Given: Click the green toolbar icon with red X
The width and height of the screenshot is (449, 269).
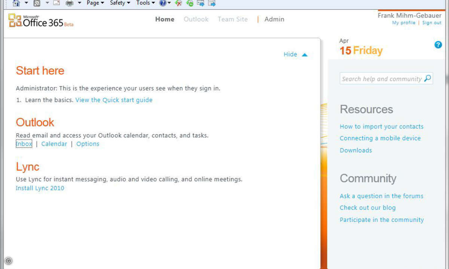Looking at the screenshot, I should pos(178,3).
